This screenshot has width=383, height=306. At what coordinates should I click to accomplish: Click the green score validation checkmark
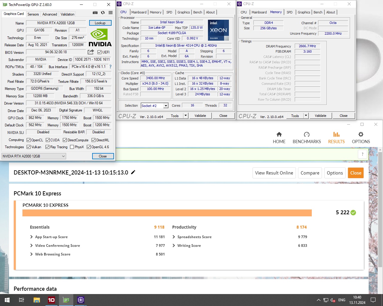(x=353, y=212)
